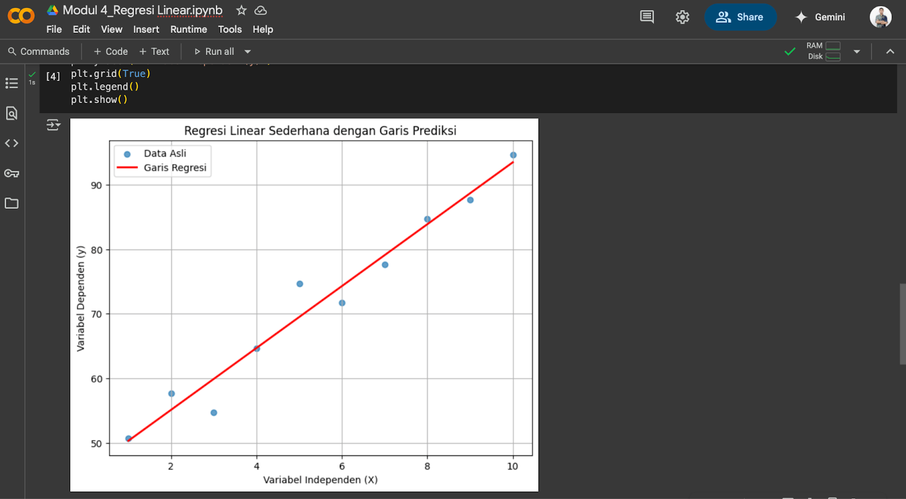
Task: Open the Secrets key panel
Action: click(11, 173)
